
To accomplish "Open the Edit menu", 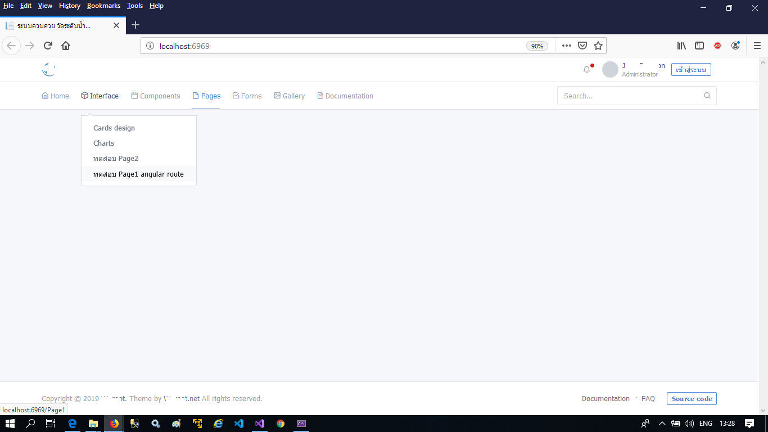I will [26, 6].
